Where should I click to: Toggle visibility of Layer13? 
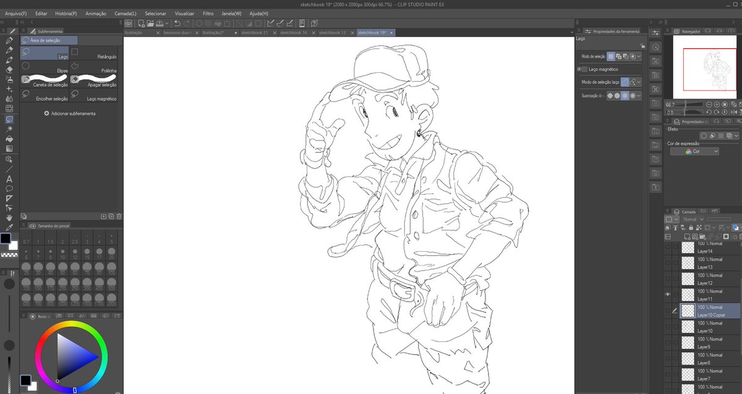[668, 263]
